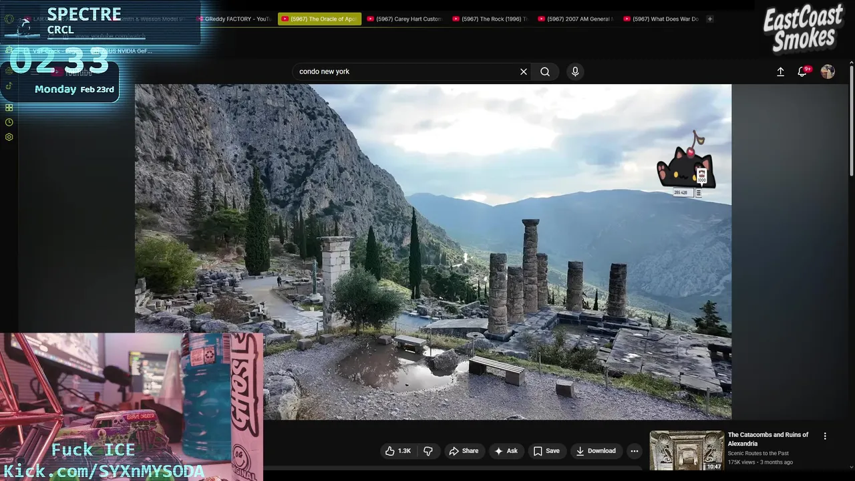Switch to the Carey Hart Custom tab
Screen dimensions: 855x481
coord(405,19)
